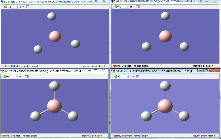The image size is (221, 139).
Task: Select the pink boron atom in G3:M2:V1 view
Action: tap(165, 36)
